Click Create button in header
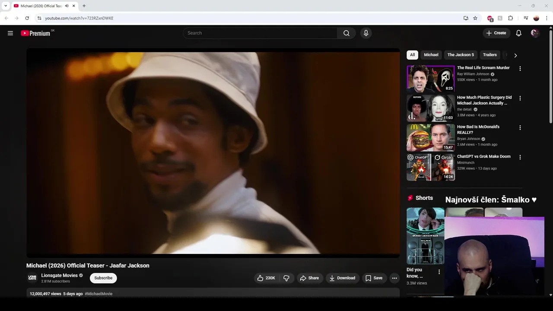Viewport: 553px width, 311px height. click(x=496, y=33)
